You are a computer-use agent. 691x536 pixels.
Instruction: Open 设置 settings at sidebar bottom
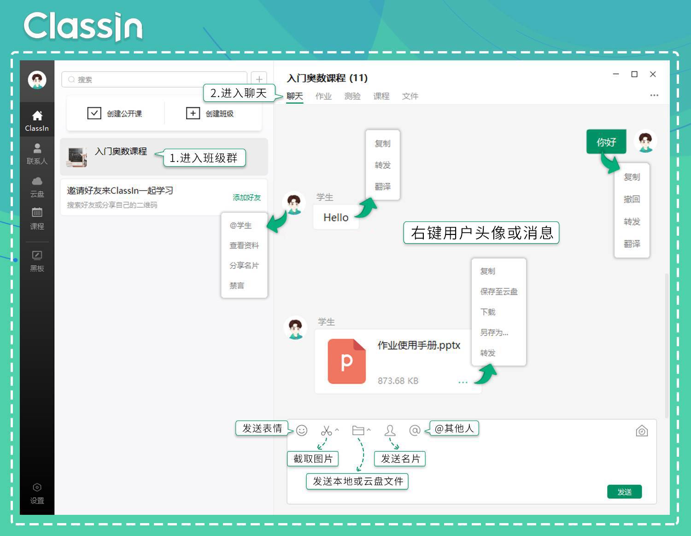[37, 494]
